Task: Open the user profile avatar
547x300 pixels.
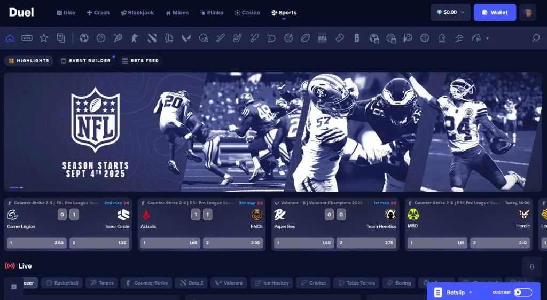Action: click(x=527, y=12)
